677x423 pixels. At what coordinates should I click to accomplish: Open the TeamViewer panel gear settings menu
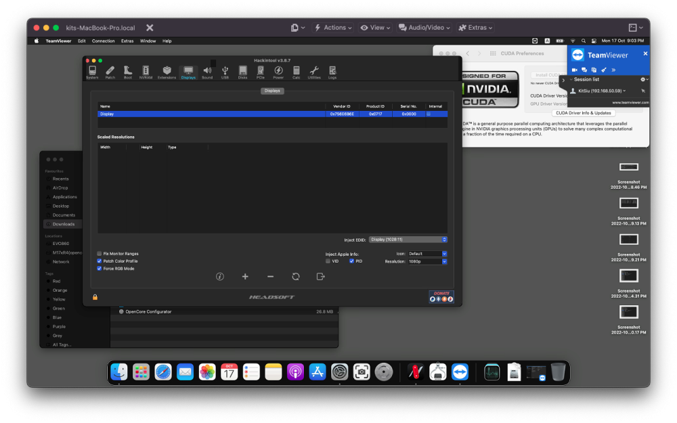[644, 79]
